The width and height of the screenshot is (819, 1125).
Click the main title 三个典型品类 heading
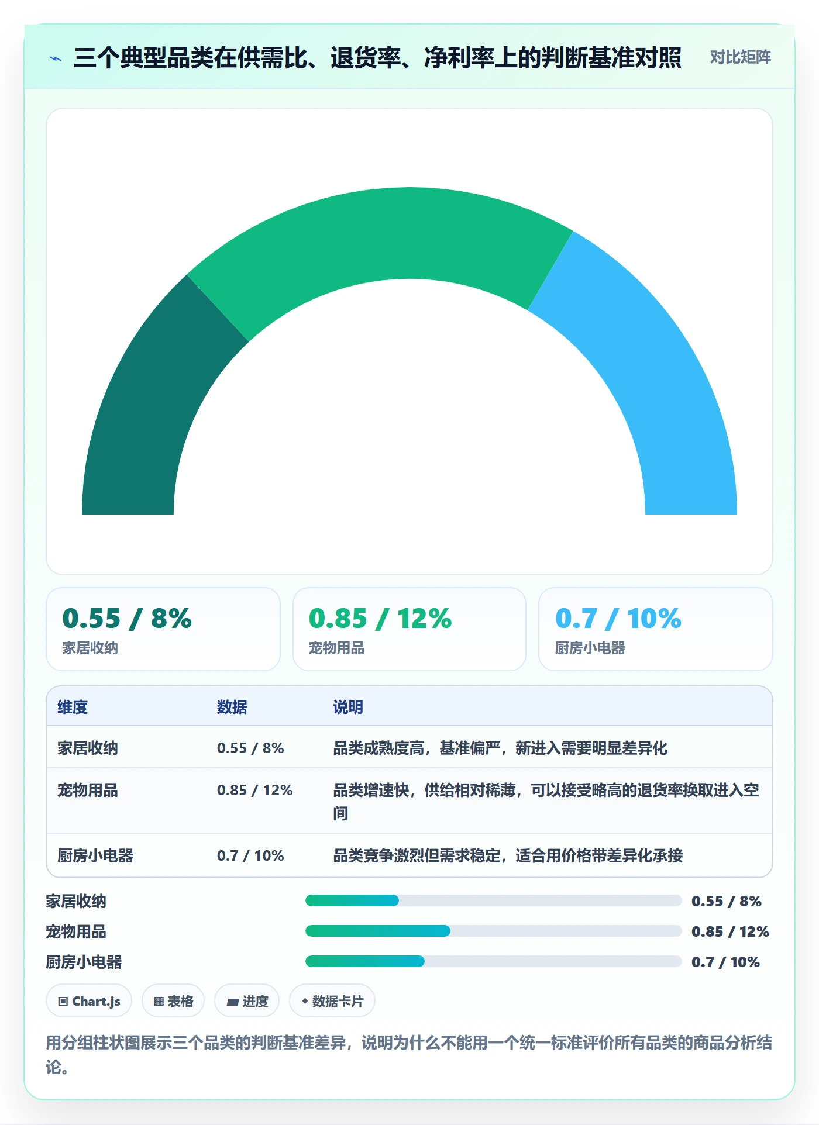pos(377,57)
